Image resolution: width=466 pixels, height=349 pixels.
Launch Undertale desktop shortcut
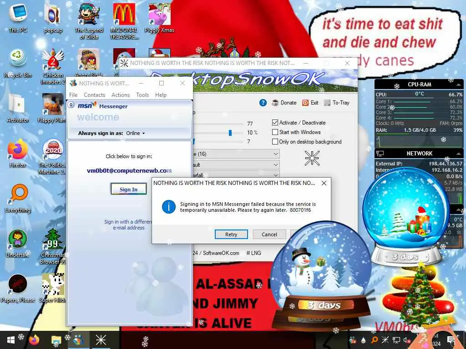pyautogui.click(x=18, y=244)
